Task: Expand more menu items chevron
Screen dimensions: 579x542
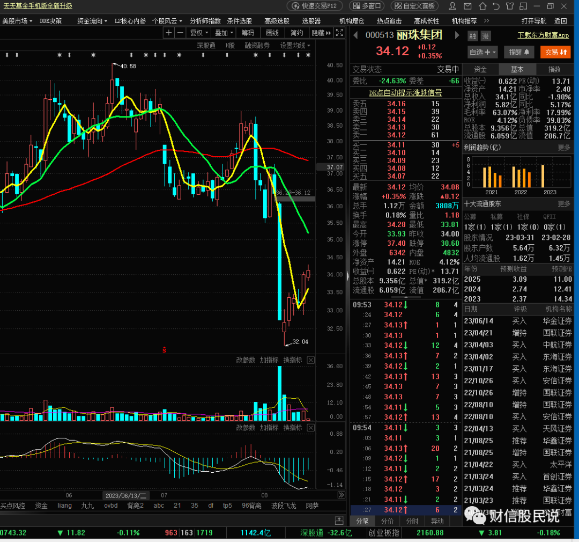Action: tap(486, 21)
